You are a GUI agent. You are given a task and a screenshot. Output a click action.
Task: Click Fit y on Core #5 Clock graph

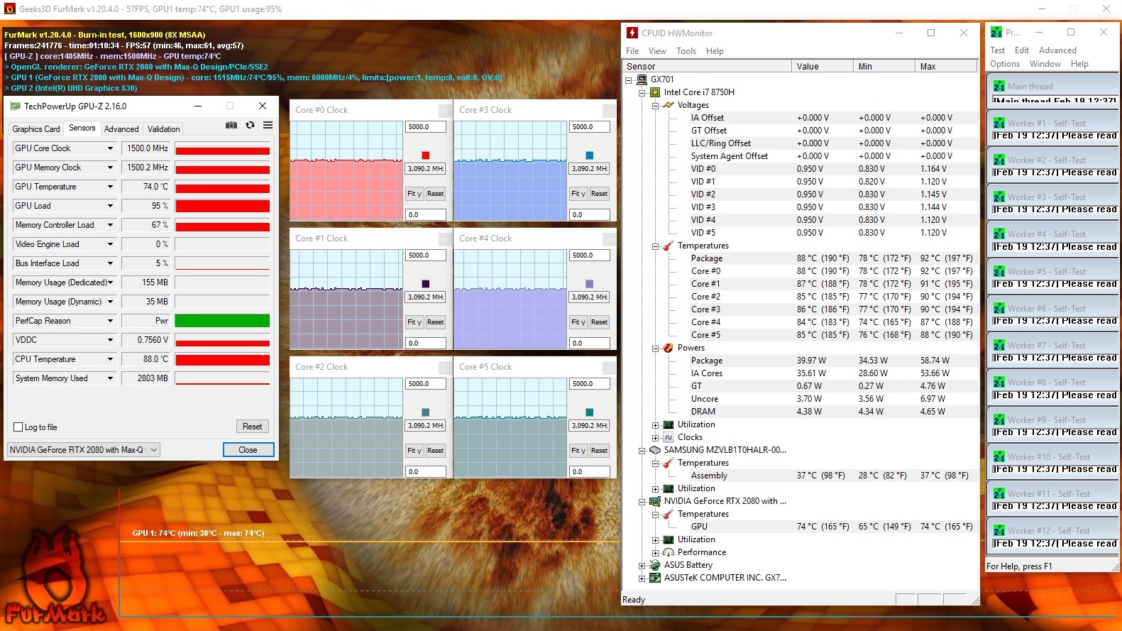click(x=578, y=451)
